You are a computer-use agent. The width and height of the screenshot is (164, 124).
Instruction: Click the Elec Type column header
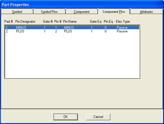coord(123,22)
